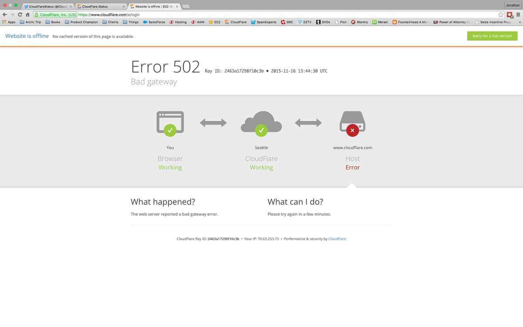Click the What happened? heading
The image size is (523, 327).
163,202
